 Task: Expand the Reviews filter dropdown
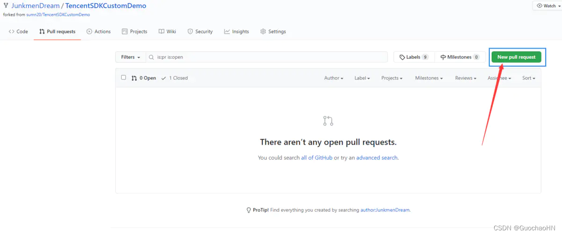[x=466, y=78]
